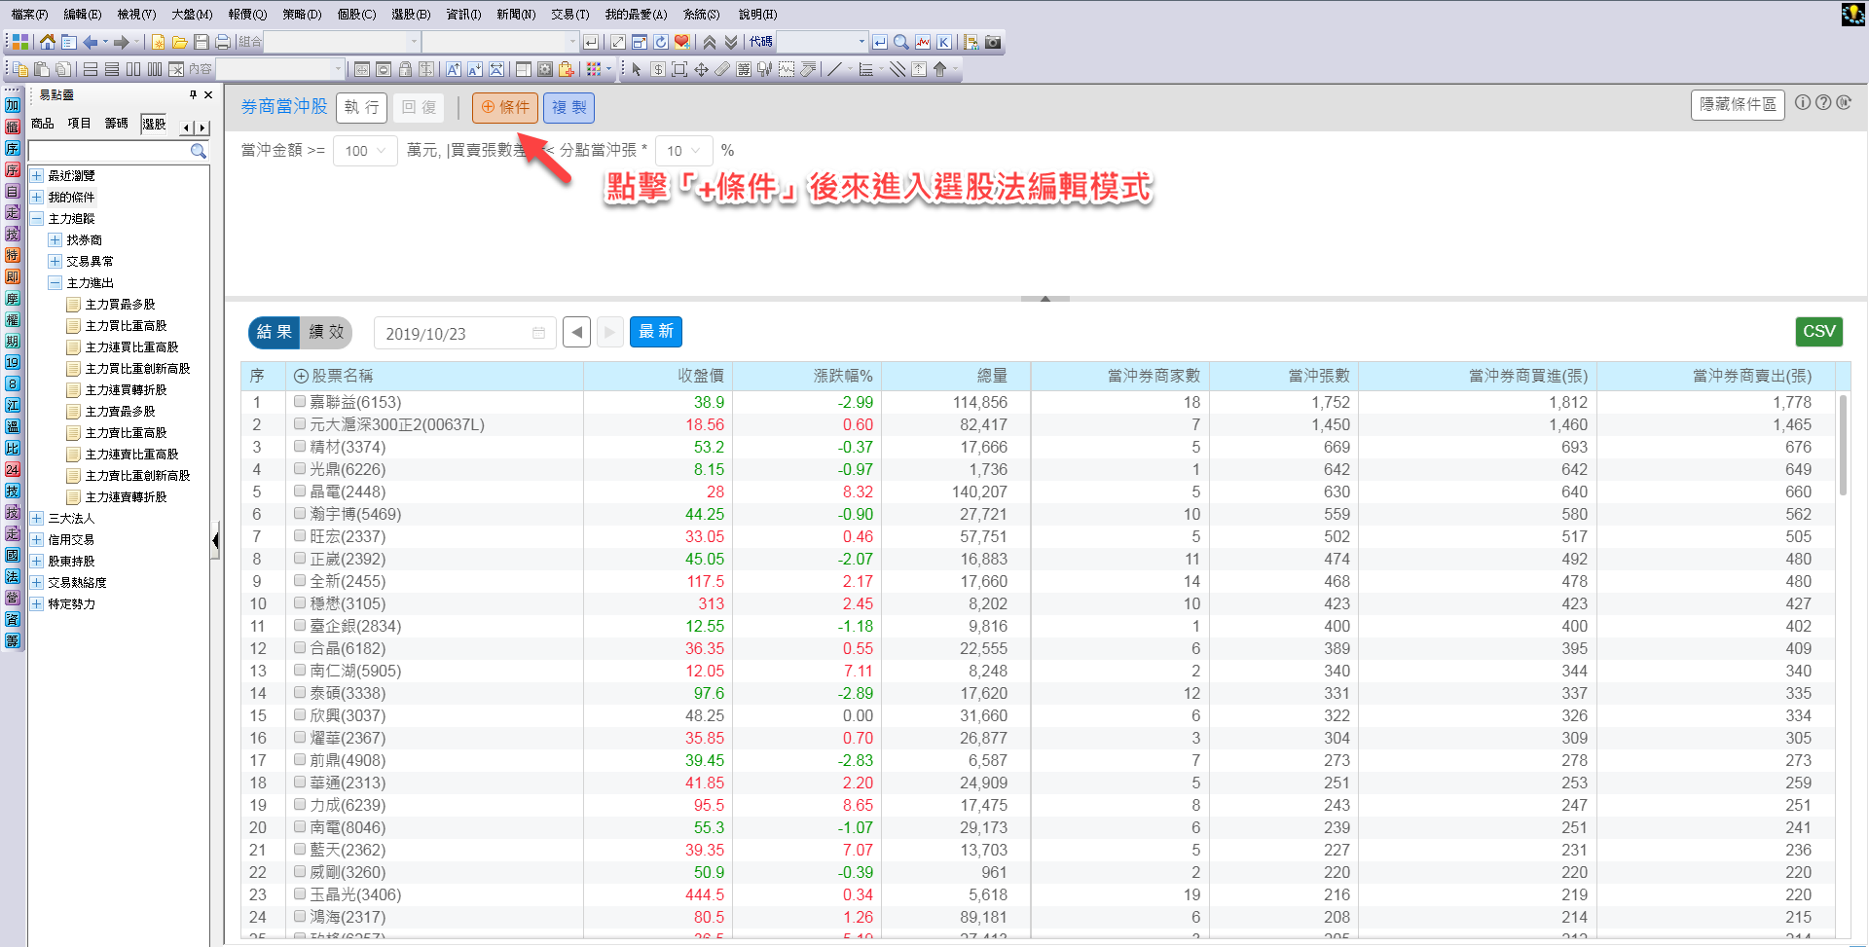
Task: Tick the checkbox for 全新(2455)
Action: point(300,580)
